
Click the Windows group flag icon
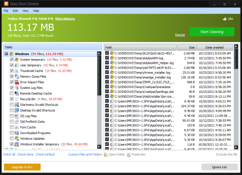point(12,54)
